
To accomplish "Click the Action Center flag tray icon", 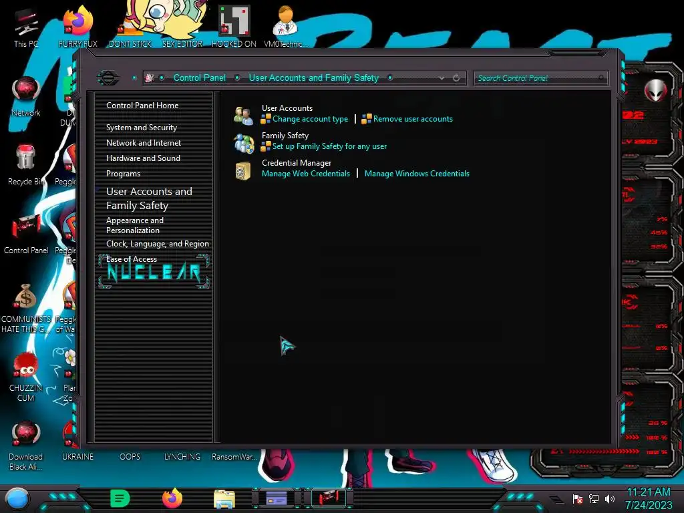I will point(578,498).
